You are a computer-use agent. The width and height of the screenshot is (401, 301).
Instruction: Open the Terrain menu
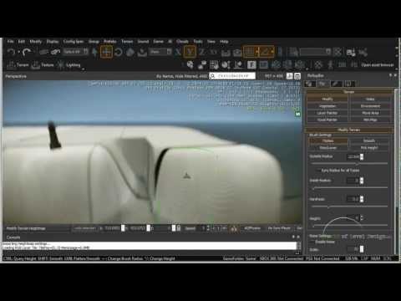click(x=127, y=42)
